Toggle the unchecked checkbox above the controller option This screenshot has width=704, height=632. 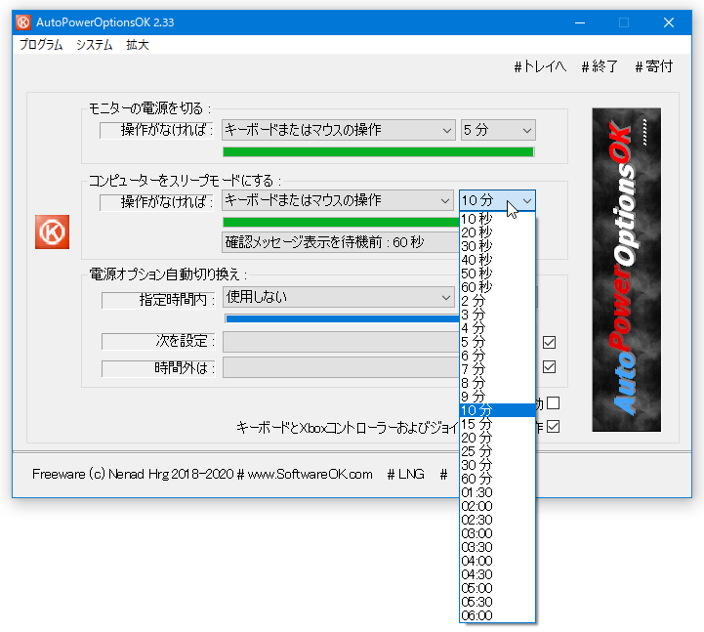(553, 402)
